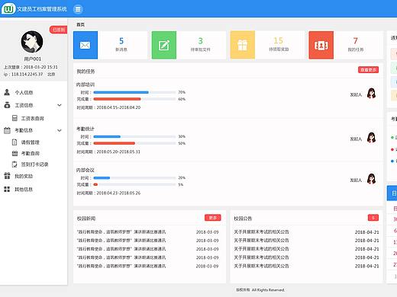Click the 校园公告 panel heading
This screenshot has height=297, width=397.
[x=243, y=219]
